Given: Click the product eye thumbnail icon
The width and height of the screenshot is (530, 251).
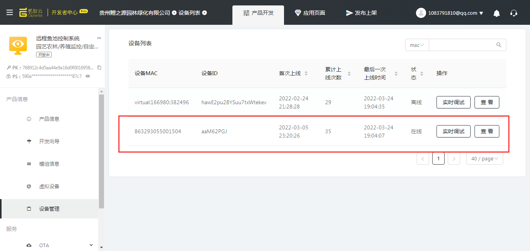Looking at the screenshot, I should point(18,45).
